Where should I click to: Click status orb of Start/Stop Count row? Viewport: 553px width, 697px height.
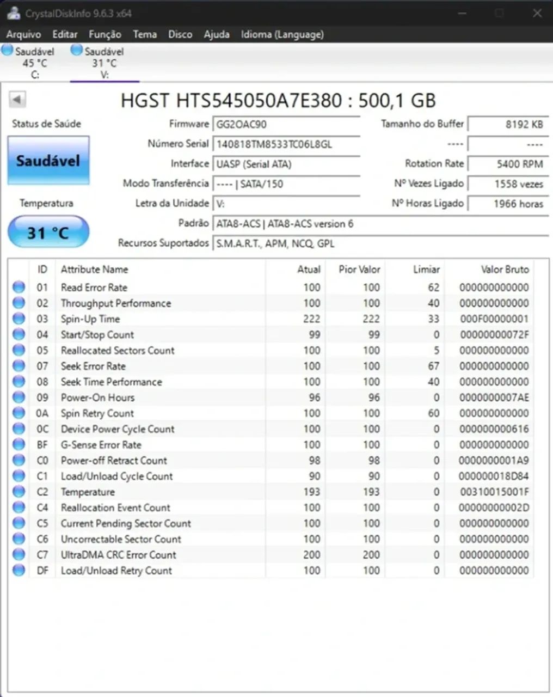pyautogui.click(x=19, y=334)
